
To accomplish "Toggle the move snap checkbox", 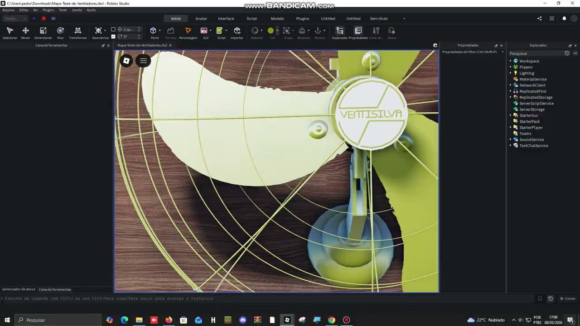I will (x=113, y=29).
